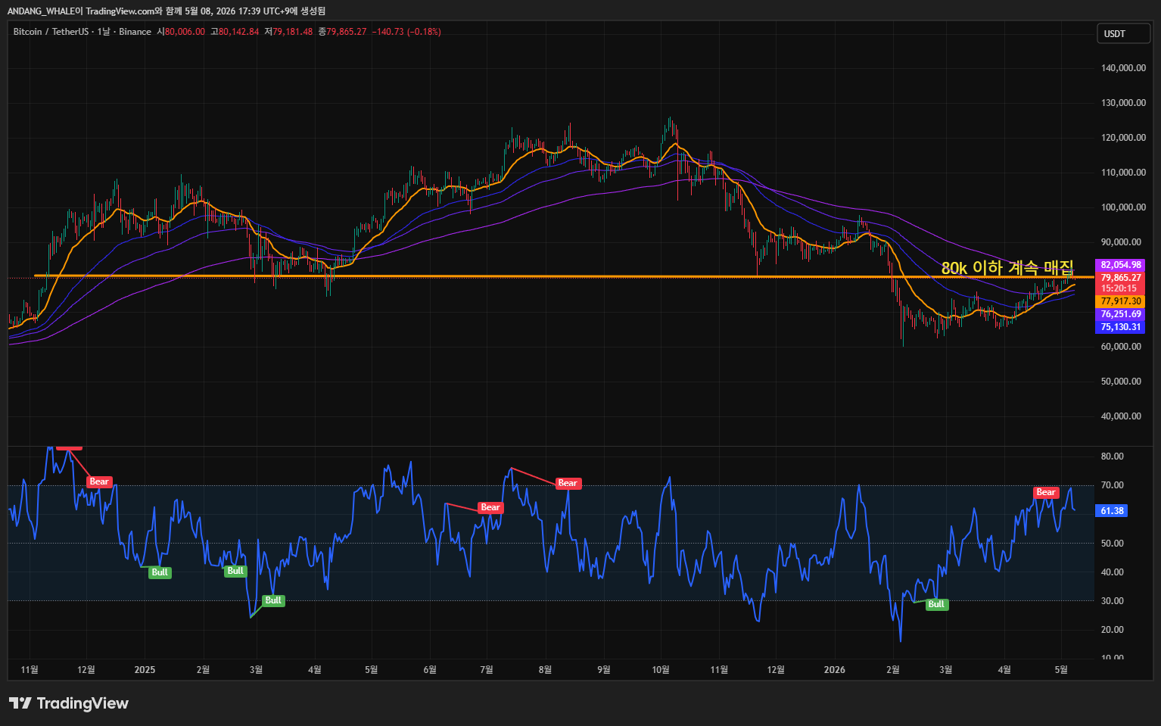The image size is (1161, 726).
Task: Click the Bull label from March 2025
Action: pyautogui.click(x=273, y=601)
